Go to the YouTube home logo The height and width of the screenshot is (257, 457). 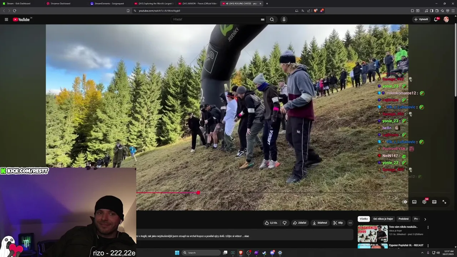click(21, 20)
